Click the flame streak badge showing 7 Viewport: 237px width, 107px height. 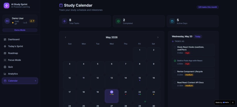pyautogui.click(x=32, y=21)
